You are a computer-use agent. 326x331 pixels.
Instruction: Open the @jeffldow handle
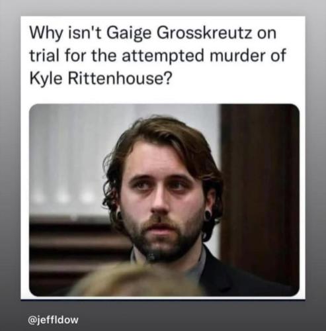click(53, 319)
